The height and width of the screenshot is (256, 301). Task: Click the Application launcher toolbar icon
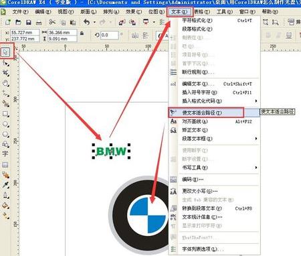coord(146,22)
